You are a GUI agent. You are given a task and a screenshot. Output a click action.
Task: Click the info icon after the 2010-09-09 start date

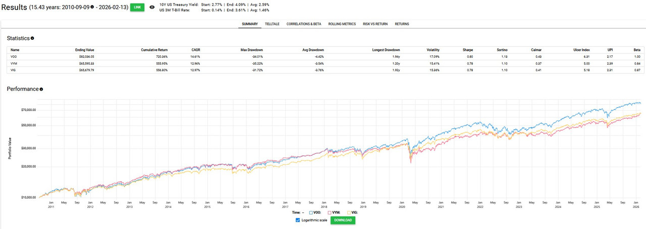(92, 8)
